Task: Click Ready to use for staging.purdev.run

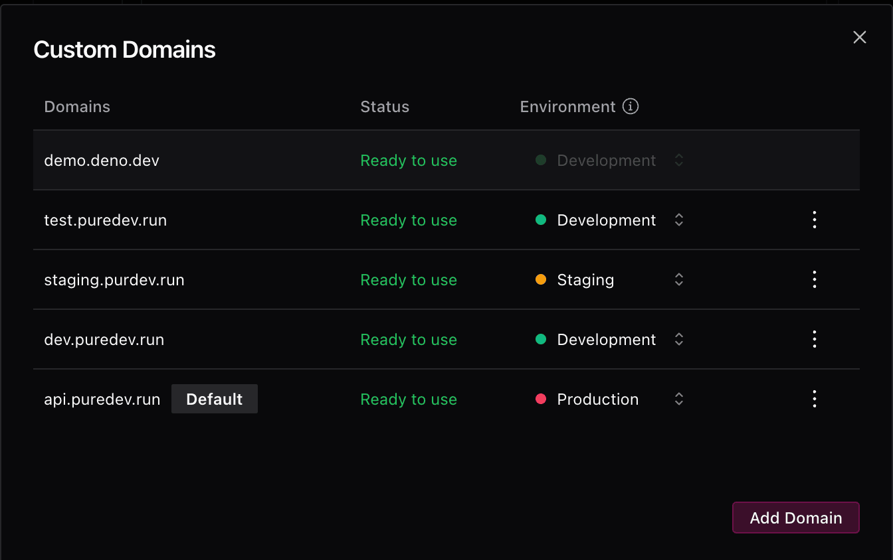Action: 408,279
